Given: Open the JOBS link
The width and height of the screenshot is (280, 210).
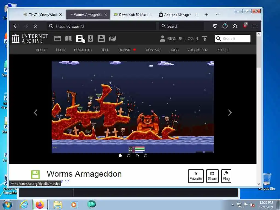Looking at the screenshot, I should pyautogui.click(x=174, y=50).
